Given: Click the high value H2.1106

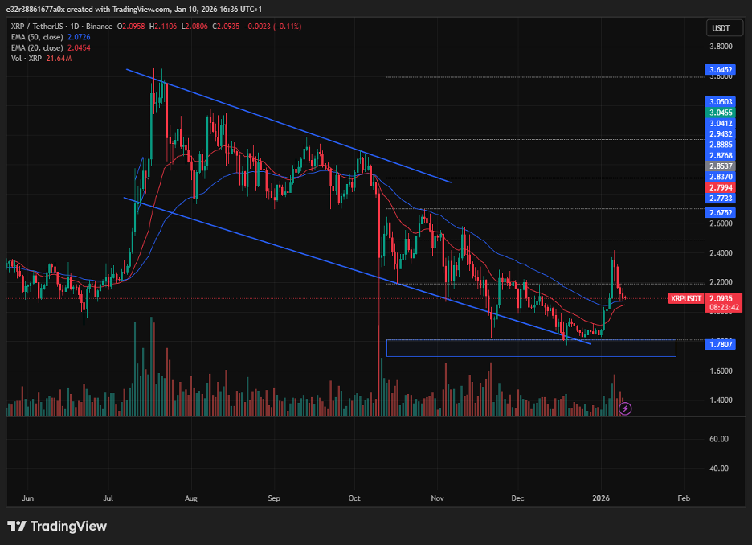Looking at the screenshot, I should (162, 27).
